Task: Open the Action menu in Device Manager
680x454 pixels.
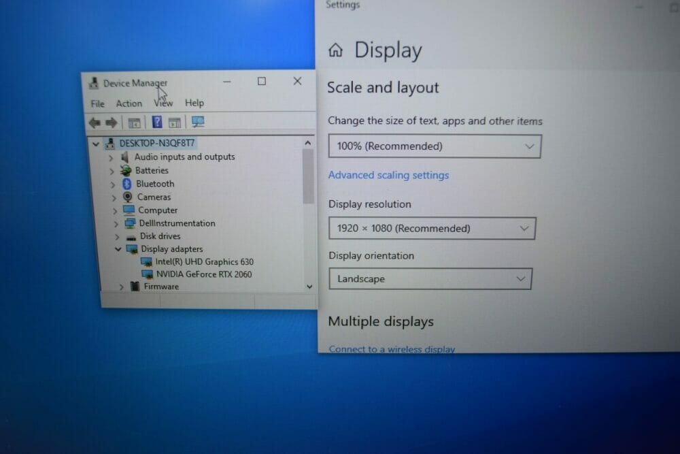Action: (129, 103)
